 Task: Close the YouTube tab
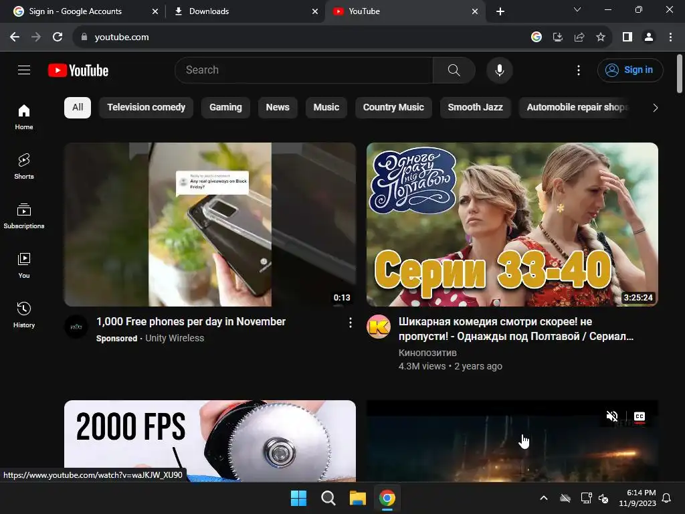point(475,11)
